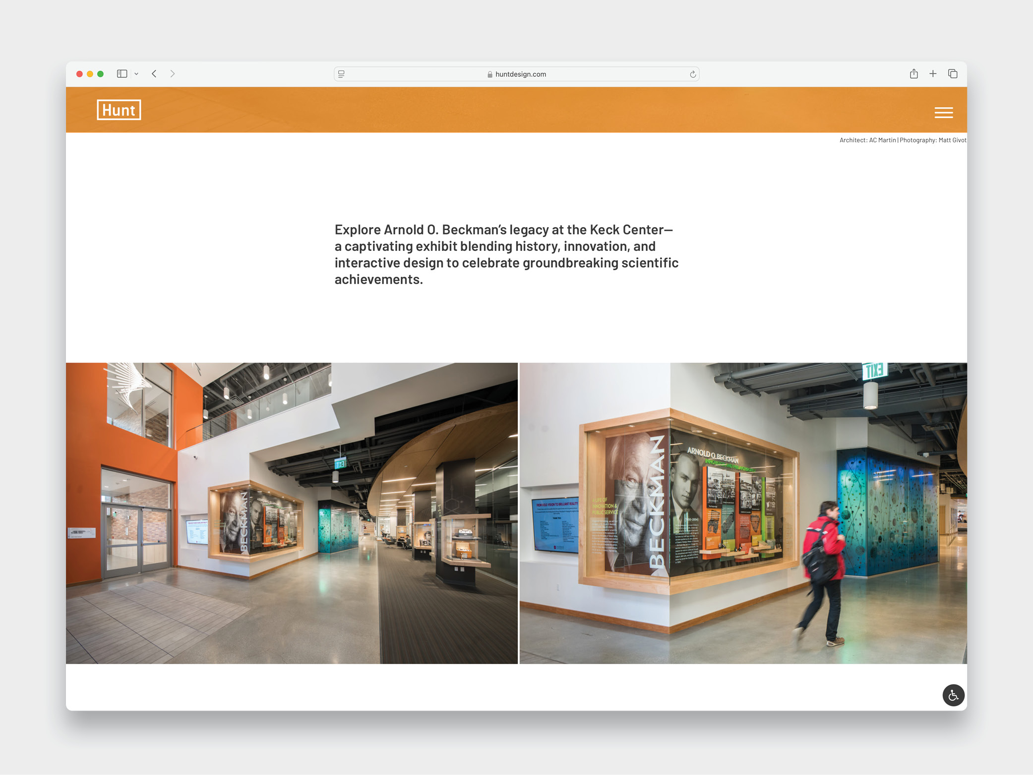Open the accessibility widget button

point(953,695)
